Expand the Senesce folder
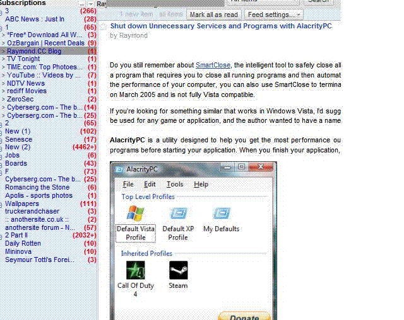 pos(1,140)
